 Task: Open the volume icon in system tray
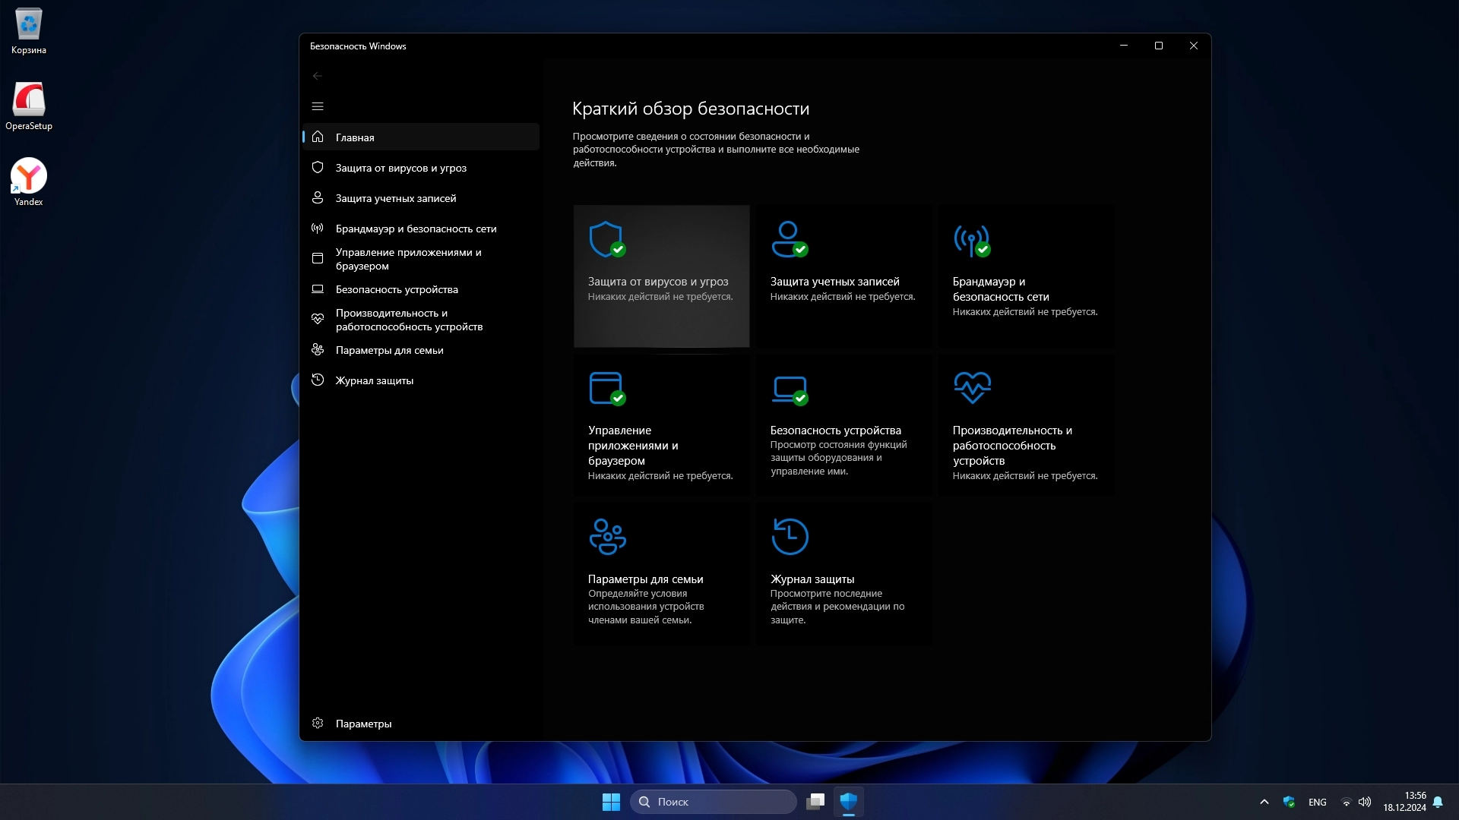[1365, 802]
